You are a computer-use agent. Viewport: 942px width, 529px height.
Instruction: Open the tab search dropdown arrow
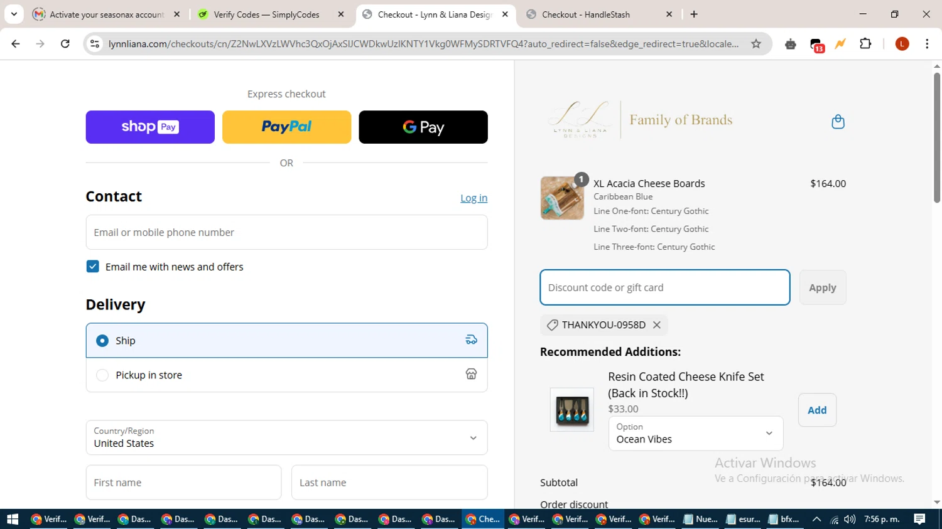coord(14,14)
